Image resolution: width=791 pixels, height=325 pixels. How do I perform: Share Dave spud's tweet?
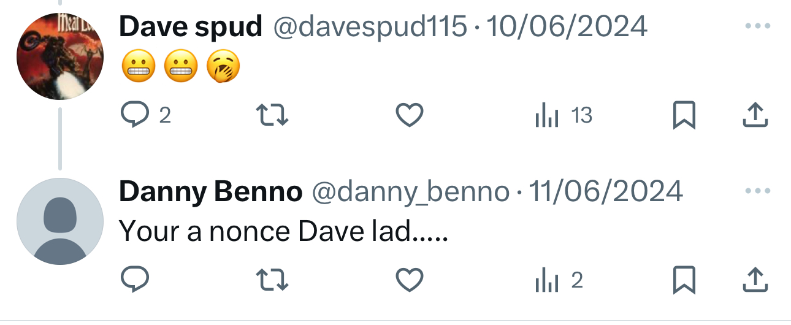(x=755, y=115)
